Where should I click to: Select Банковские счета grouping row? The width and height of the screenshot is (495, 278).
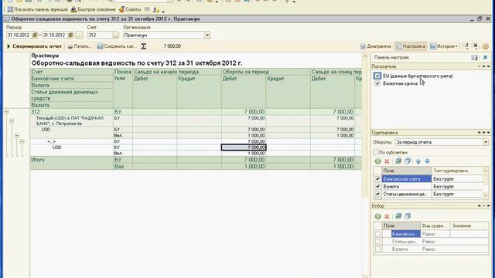point(407,179)
